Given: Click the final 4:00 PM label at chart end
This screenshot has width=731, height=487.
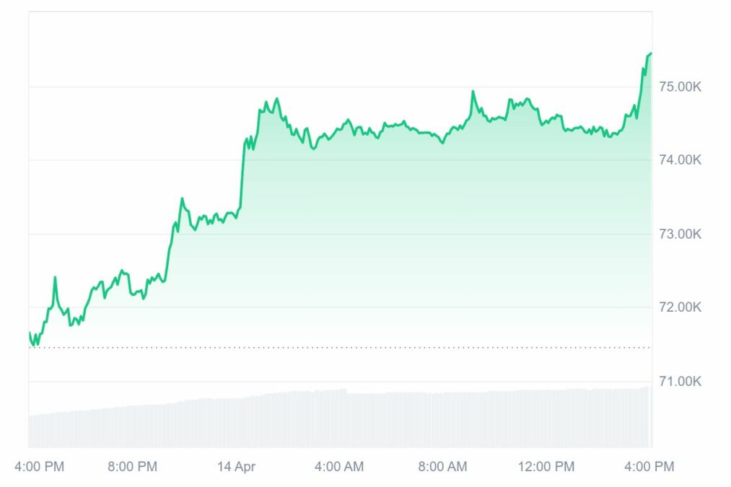Looking at the screenshot, I should (x=649, y=467).
